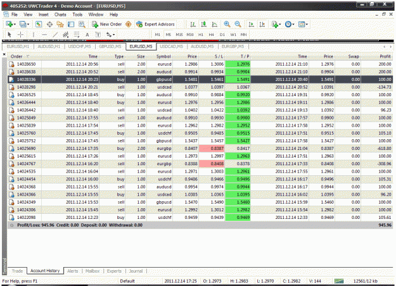Toggle the Terminal panel icon
This screenshot has height=286, width=396.
[x=71, y=24]
